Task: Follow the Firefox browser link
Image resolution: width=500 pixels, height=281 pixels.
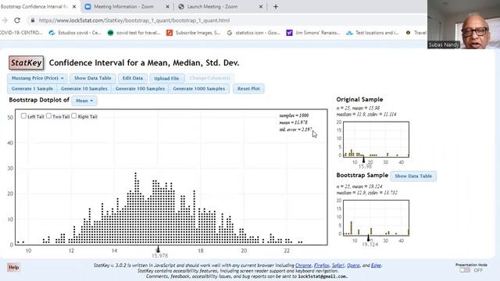Action: pos(321,265)
